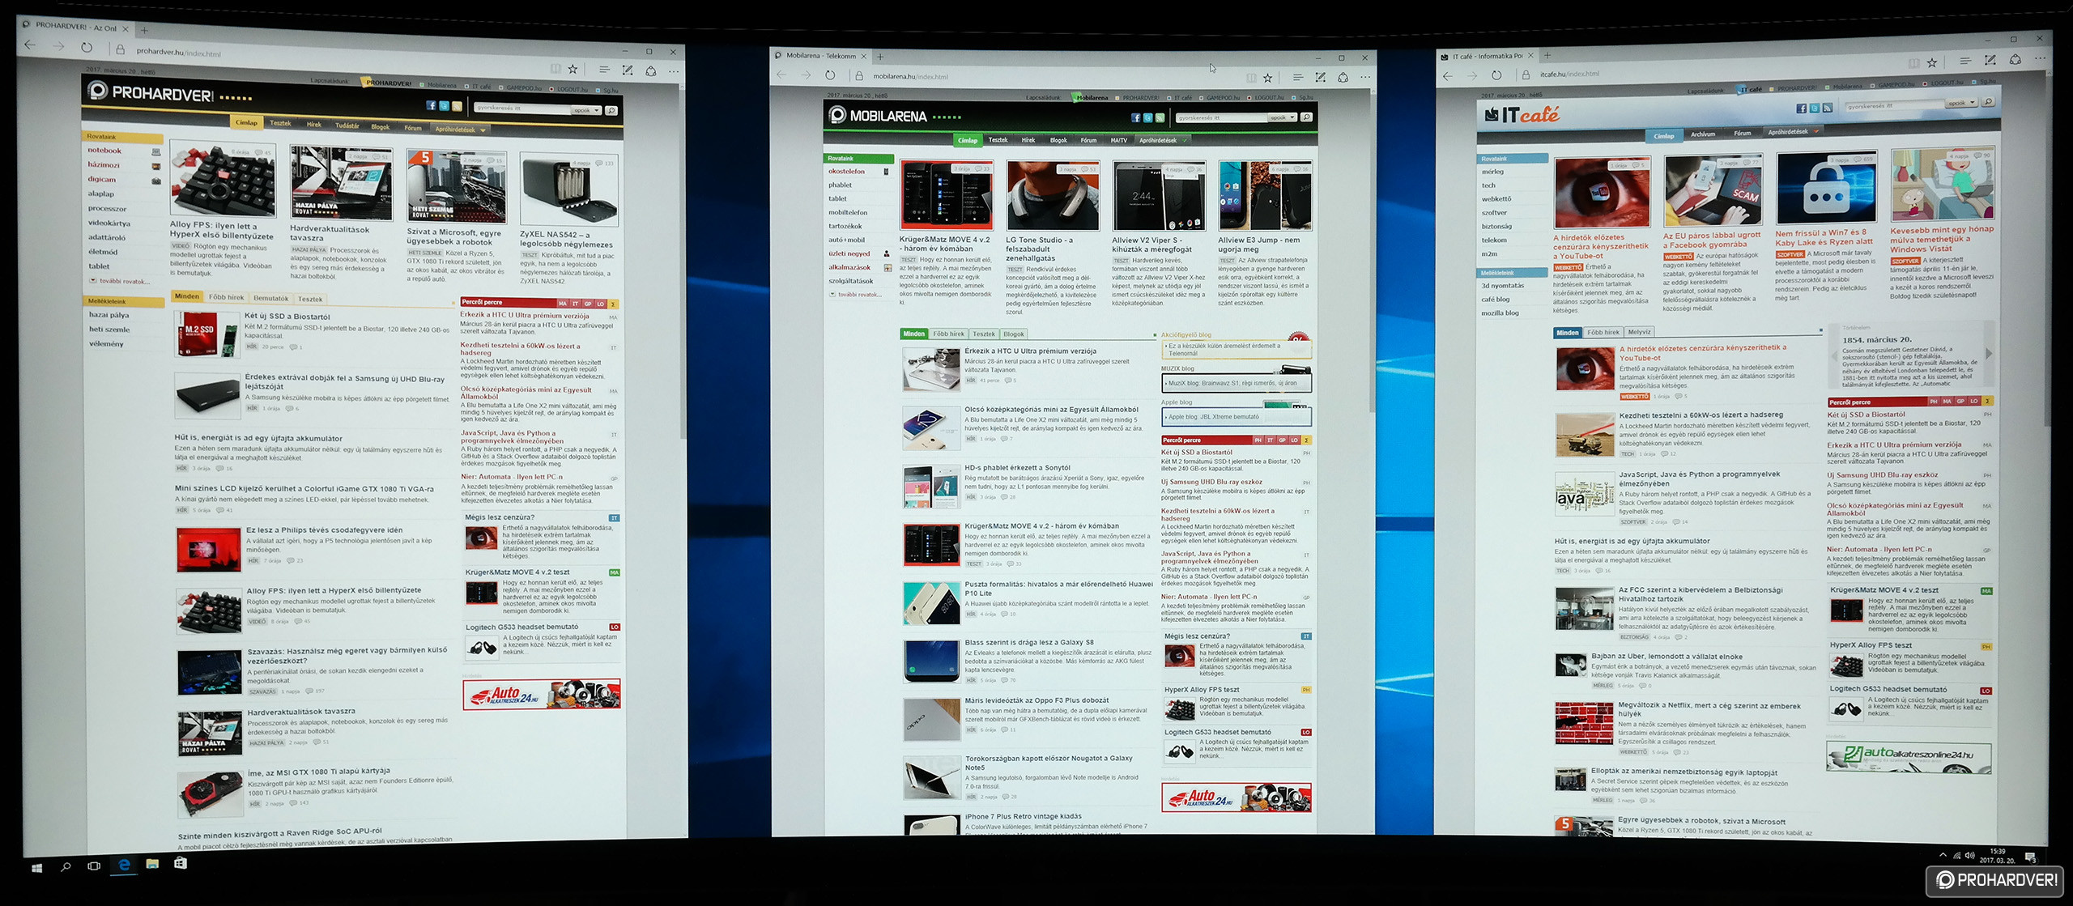Click the Prohardver site search magnifier
The width and height of the screenshot is (2073, 906).
pyautogui.click(x=611, y=110)
